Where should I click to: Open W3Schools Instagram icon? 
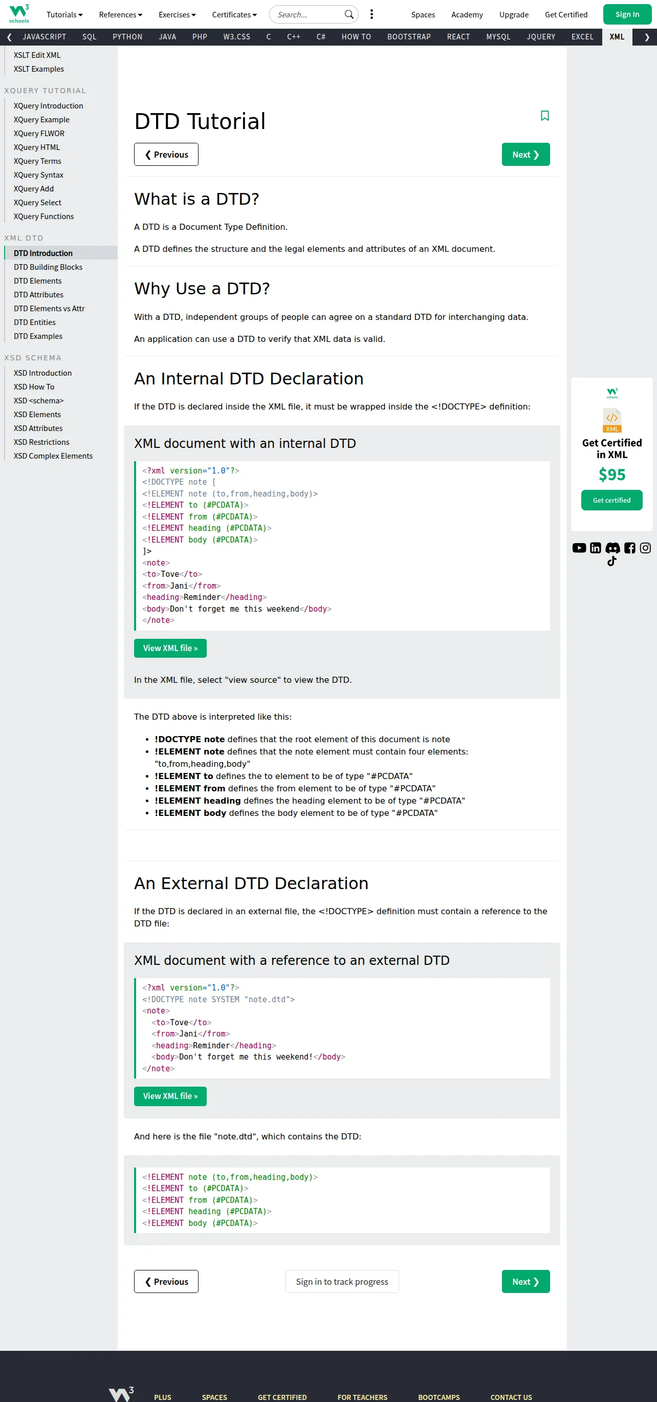pos(645,548)
